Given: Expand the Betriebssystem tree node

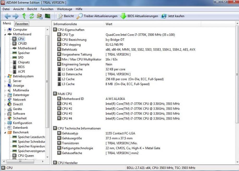Looking at the screenshot, I should 5,77.
